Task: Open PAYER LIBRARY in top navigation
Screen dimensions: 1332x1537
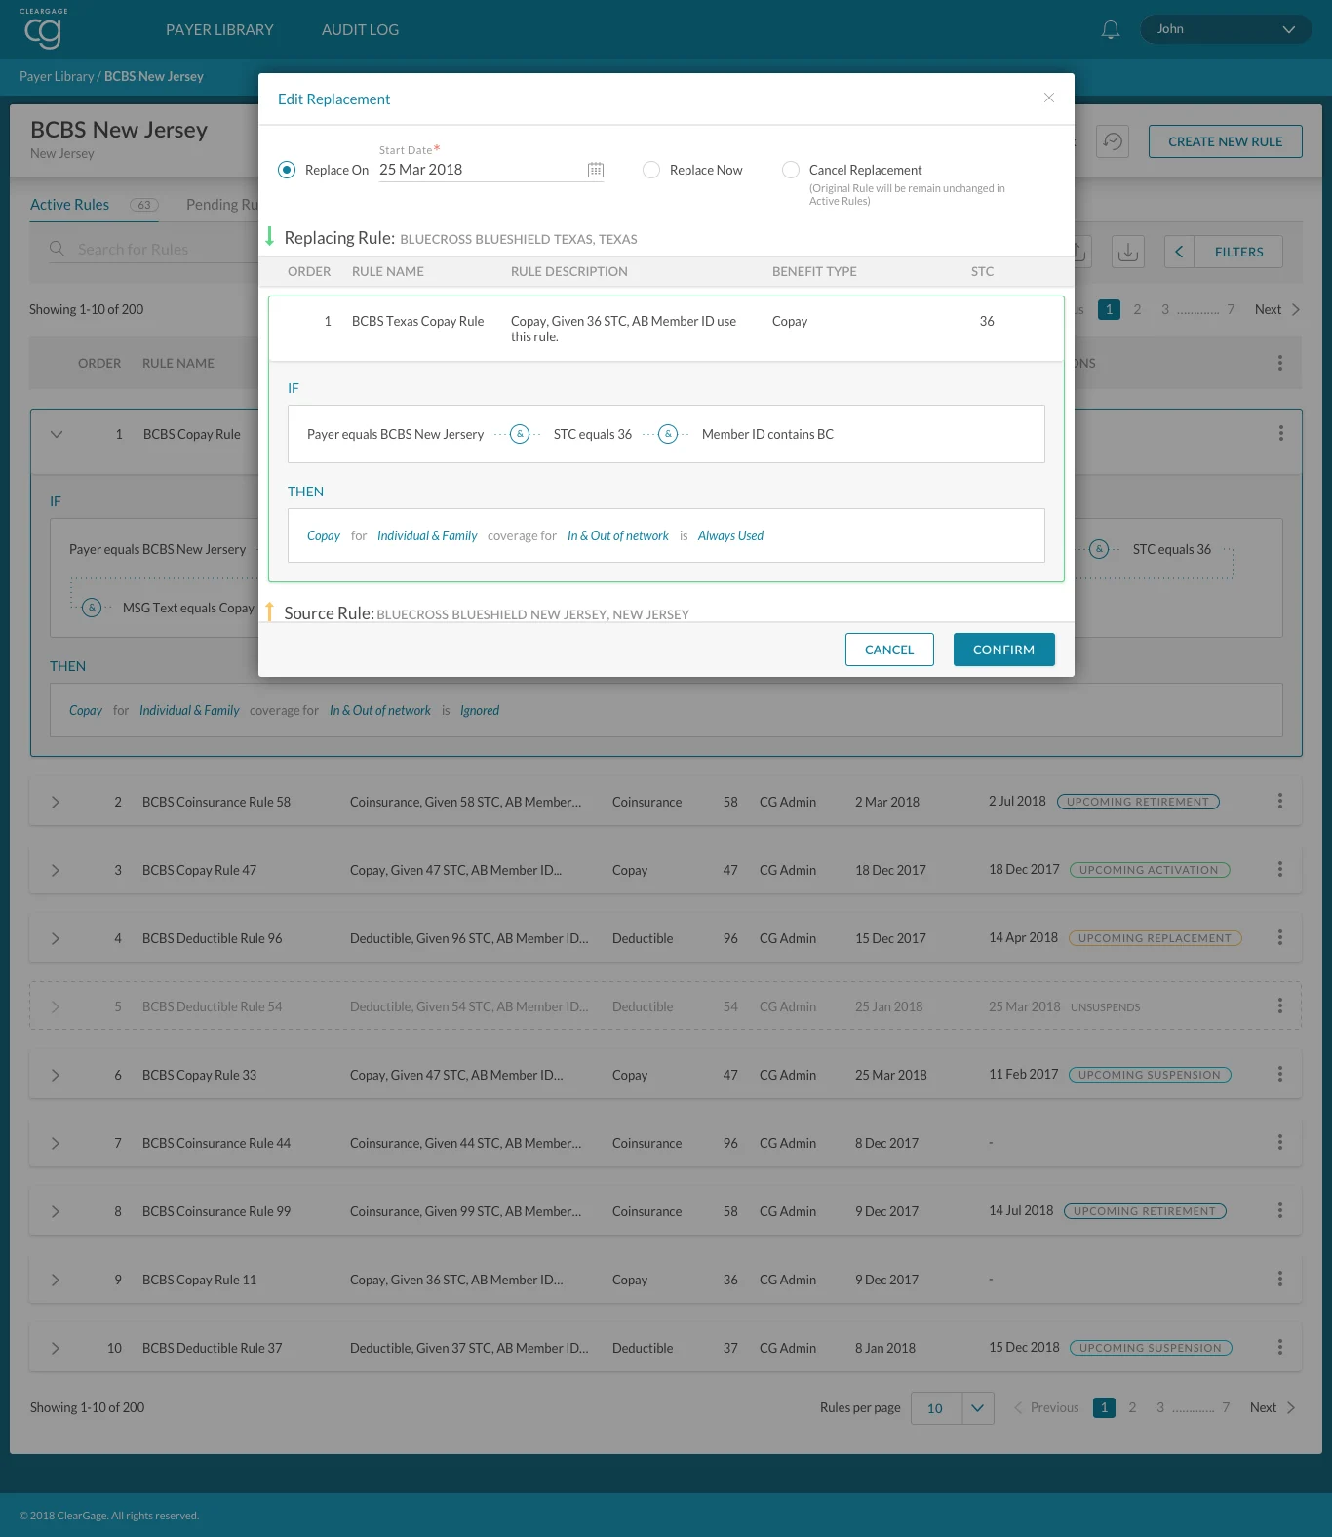Action: coord(219,30)
